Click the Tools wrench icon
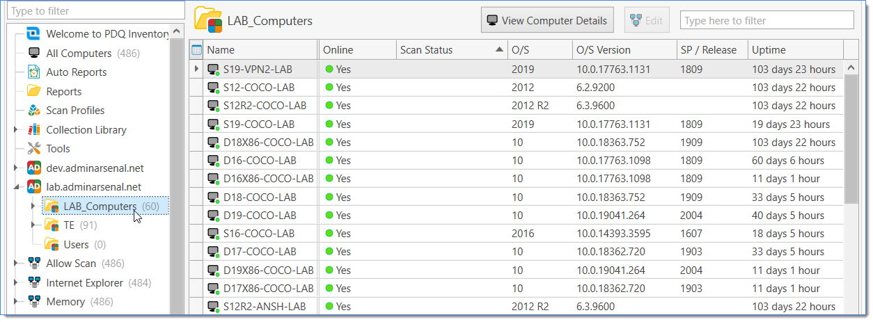This screenshot has height=322, width=873. click(33, 149)
